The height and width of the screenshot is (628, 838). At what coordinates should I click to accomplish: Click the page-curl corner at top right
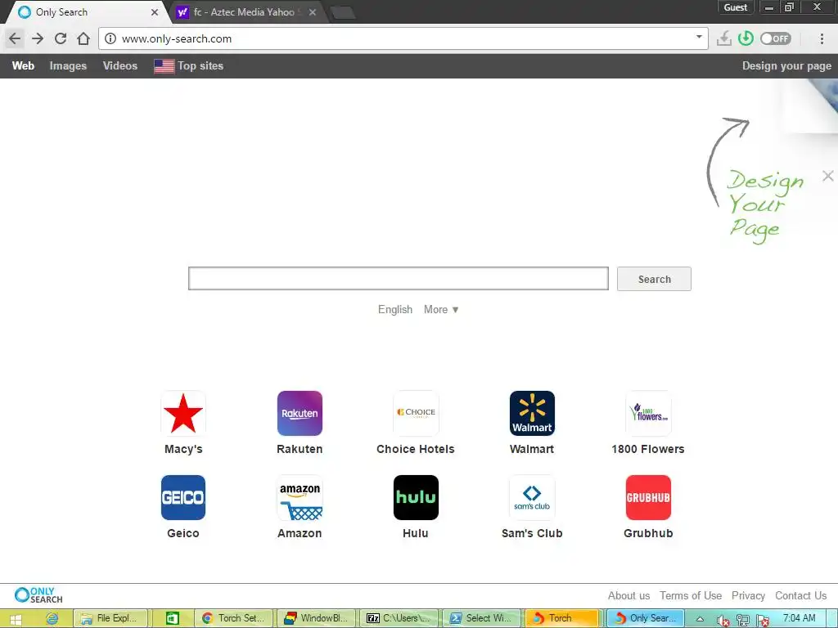click(x=818, y=101)
